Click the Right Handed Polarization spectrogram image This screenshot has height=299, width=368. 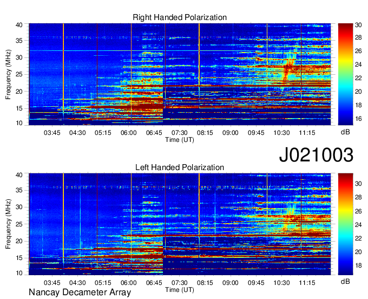tap(180, 74)
